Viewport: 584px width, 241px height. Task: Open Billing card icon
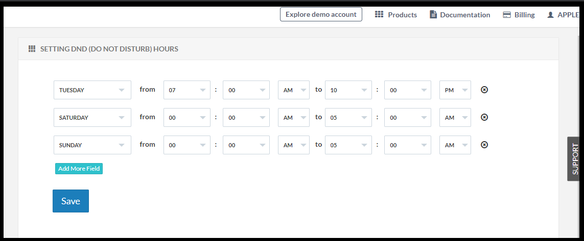[506, 15]
